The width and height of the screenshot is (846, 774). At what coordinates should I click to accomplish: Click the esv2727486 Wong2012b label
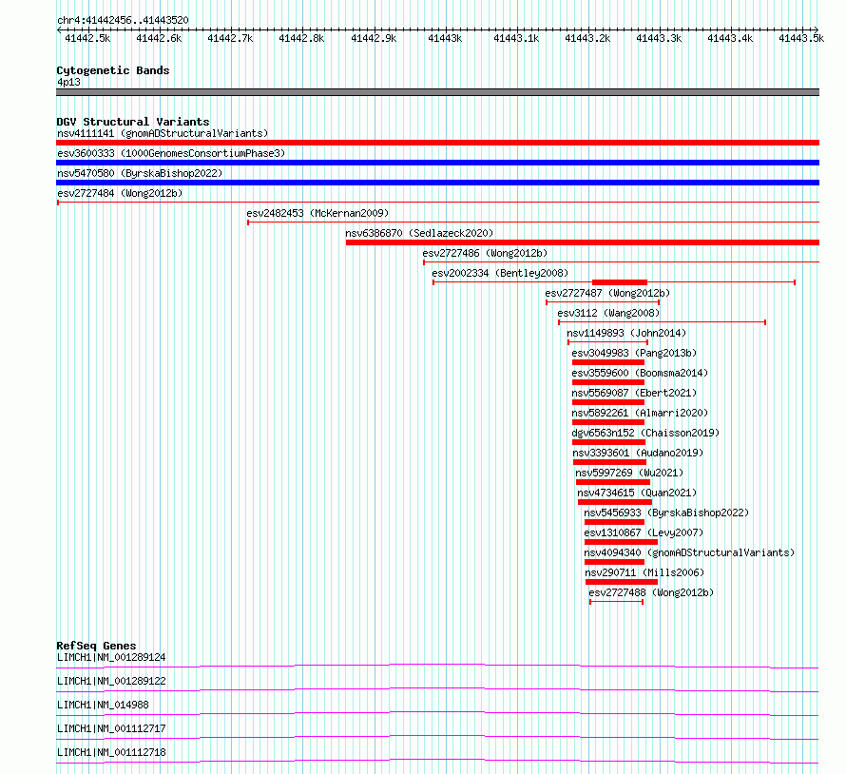[485, 253]
